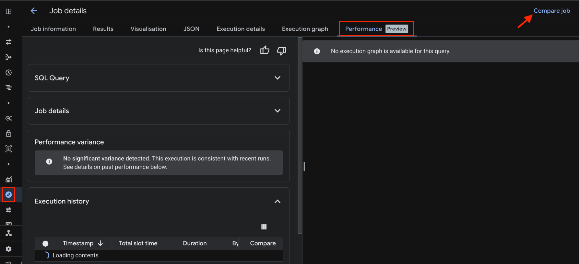This screenshot has width=579, height=264.
Task: Expand the SQL Query section
Action: 277,78
